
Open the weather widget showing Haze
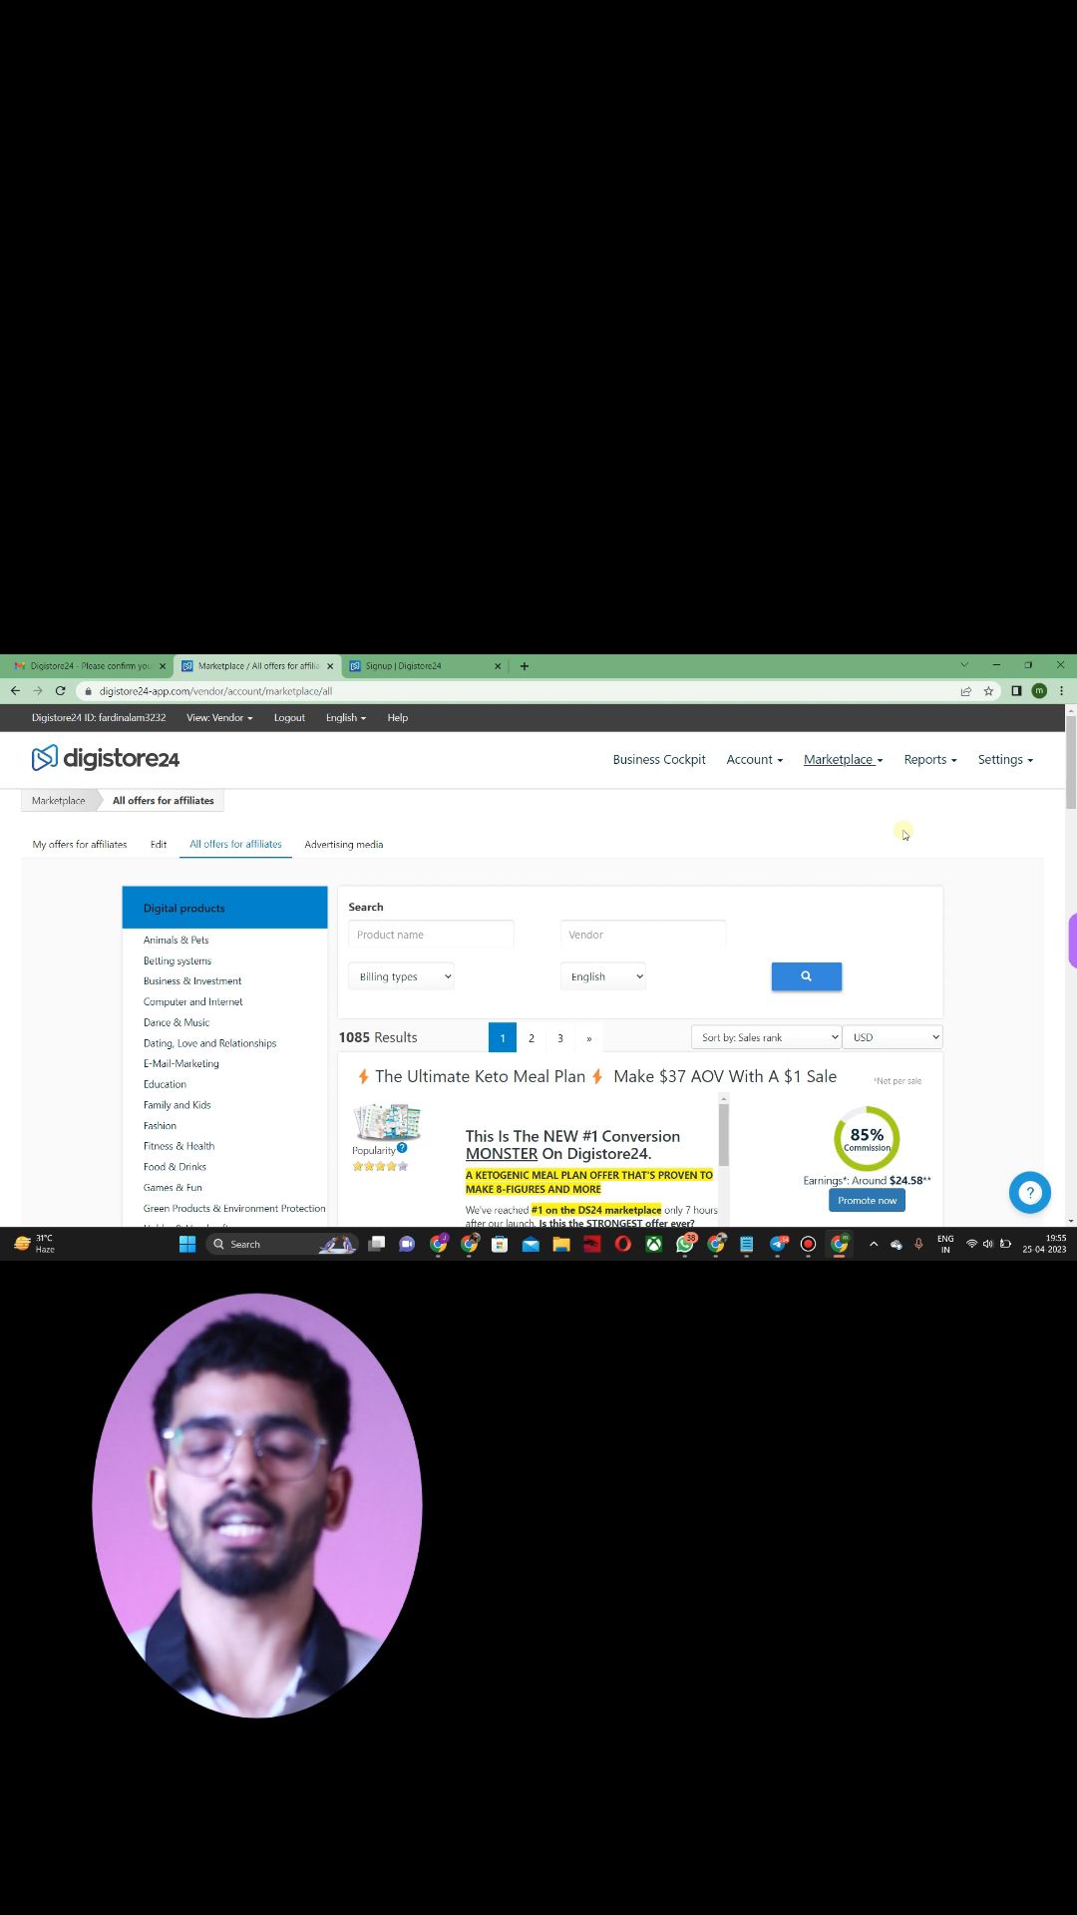coord(34,1244)
